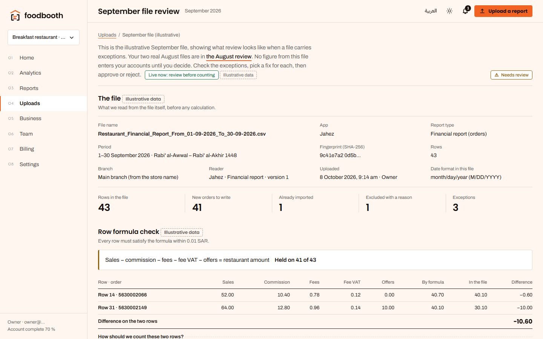Click the Rows in the file count 43
Viewport: 543px width, 339px height.
(x=104, y=208)
